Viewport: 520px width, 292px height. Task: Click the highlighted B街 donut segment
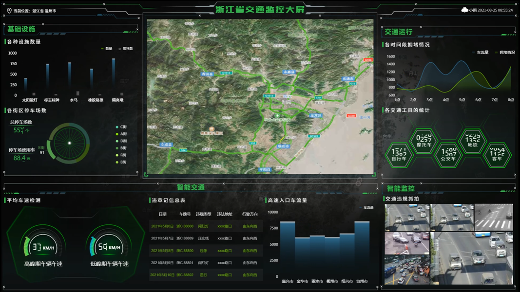tap(50, 149)
